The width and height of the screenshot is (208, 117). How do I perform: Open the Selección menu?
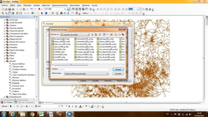tap(46, 5)
